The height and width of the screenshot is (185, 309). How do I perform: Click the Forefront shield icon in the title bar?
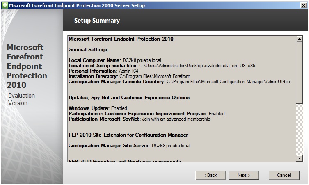pos(5,5)
